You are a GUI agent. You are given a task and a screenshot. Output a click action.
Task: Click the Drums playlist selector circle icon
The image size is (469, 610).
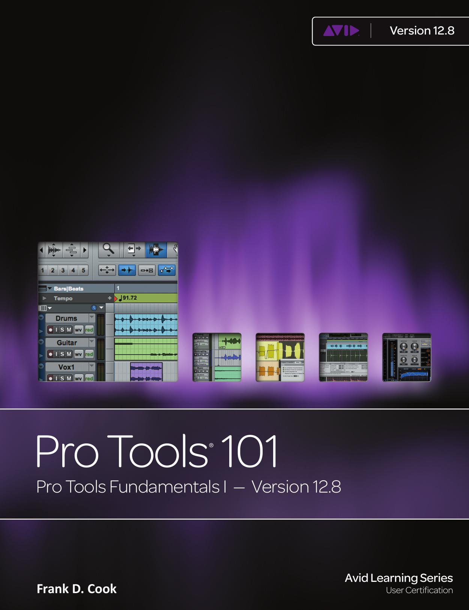[41, 317]
